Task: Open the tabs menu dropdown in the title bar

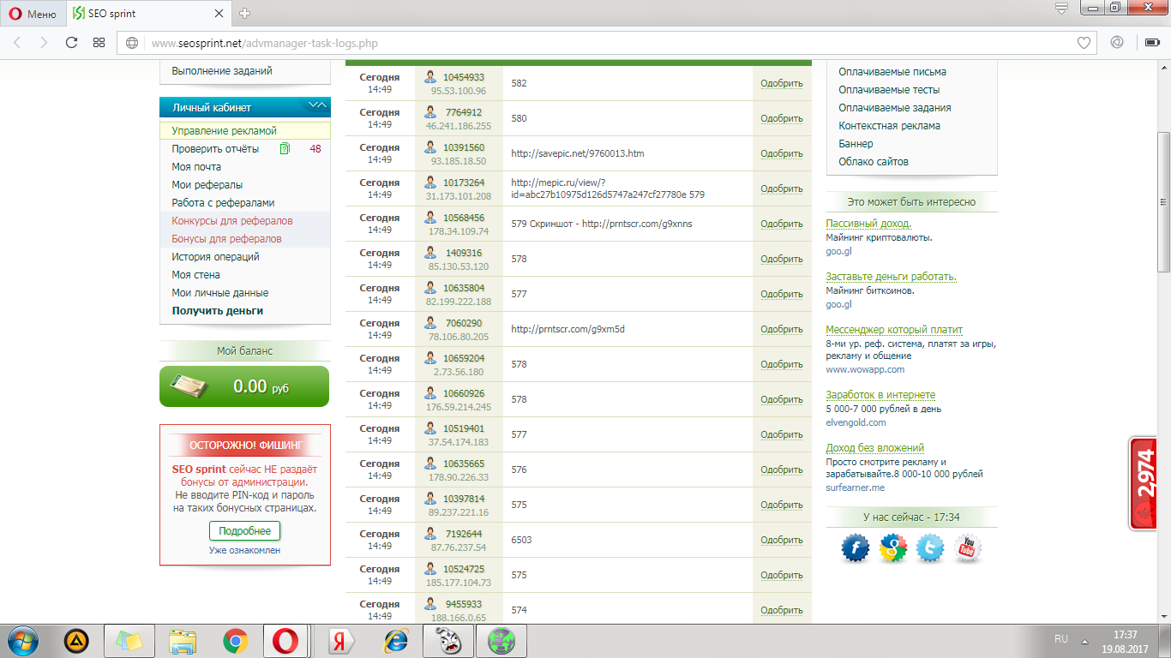Action: pyautogui.click(x=1061, y=9)
